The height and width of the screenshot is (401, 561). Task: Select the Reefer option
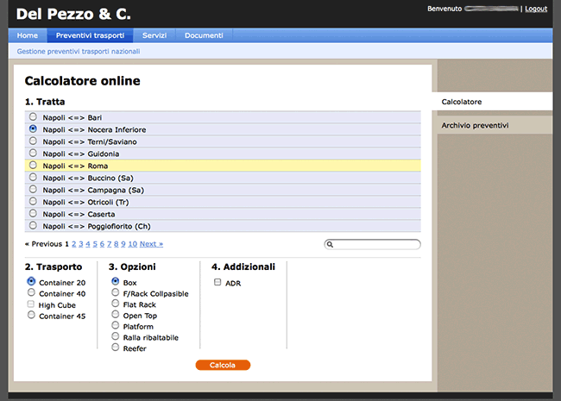[115, 347]
